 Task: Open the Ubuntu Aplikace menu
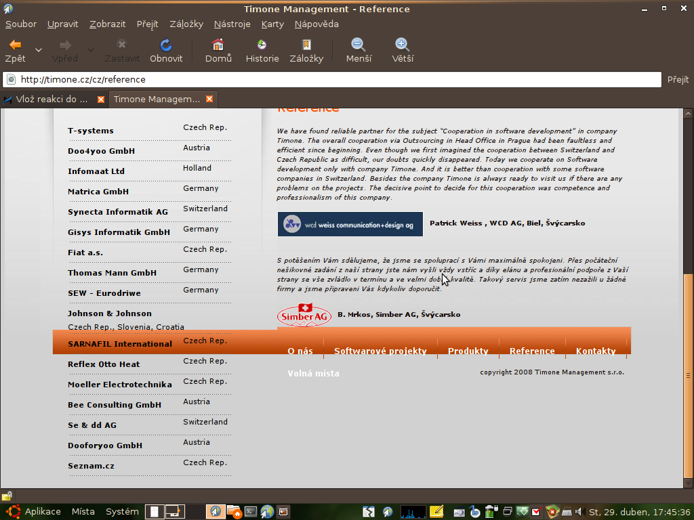click(x=34, y=512)
